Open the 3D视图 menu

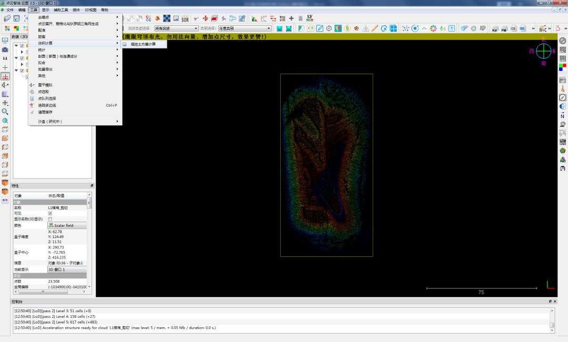(90, 10)
